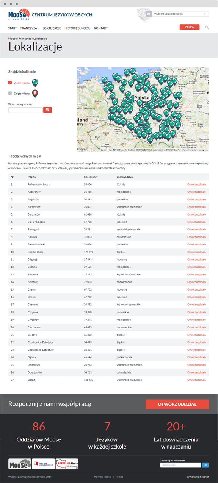218x483 pixels.
Task: Focus the newsletter email input
Action: pos(180,465)
